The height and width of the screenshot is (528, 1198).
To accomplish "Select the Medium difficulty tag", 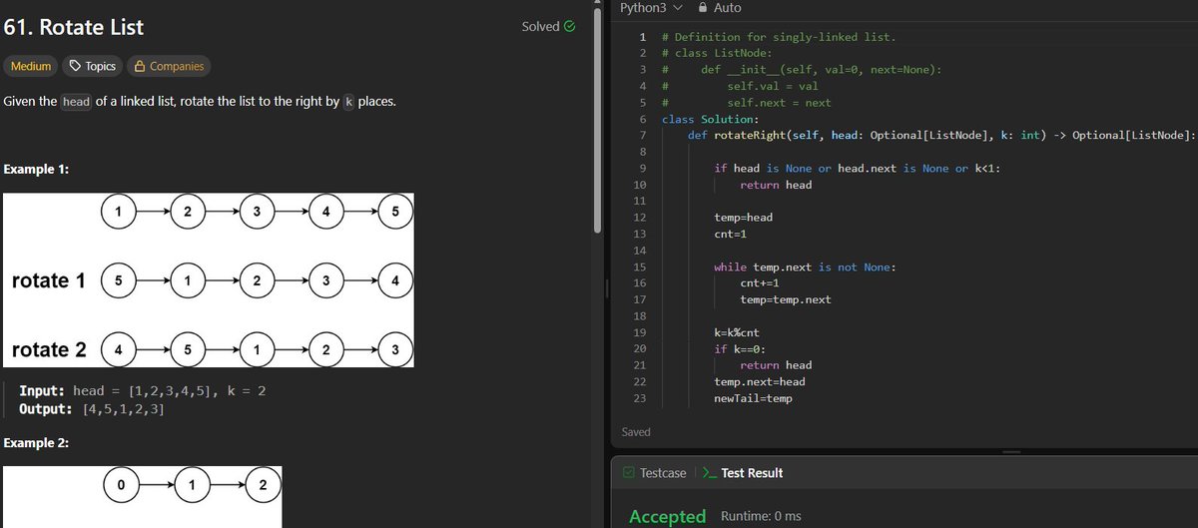I will [31, 66].
